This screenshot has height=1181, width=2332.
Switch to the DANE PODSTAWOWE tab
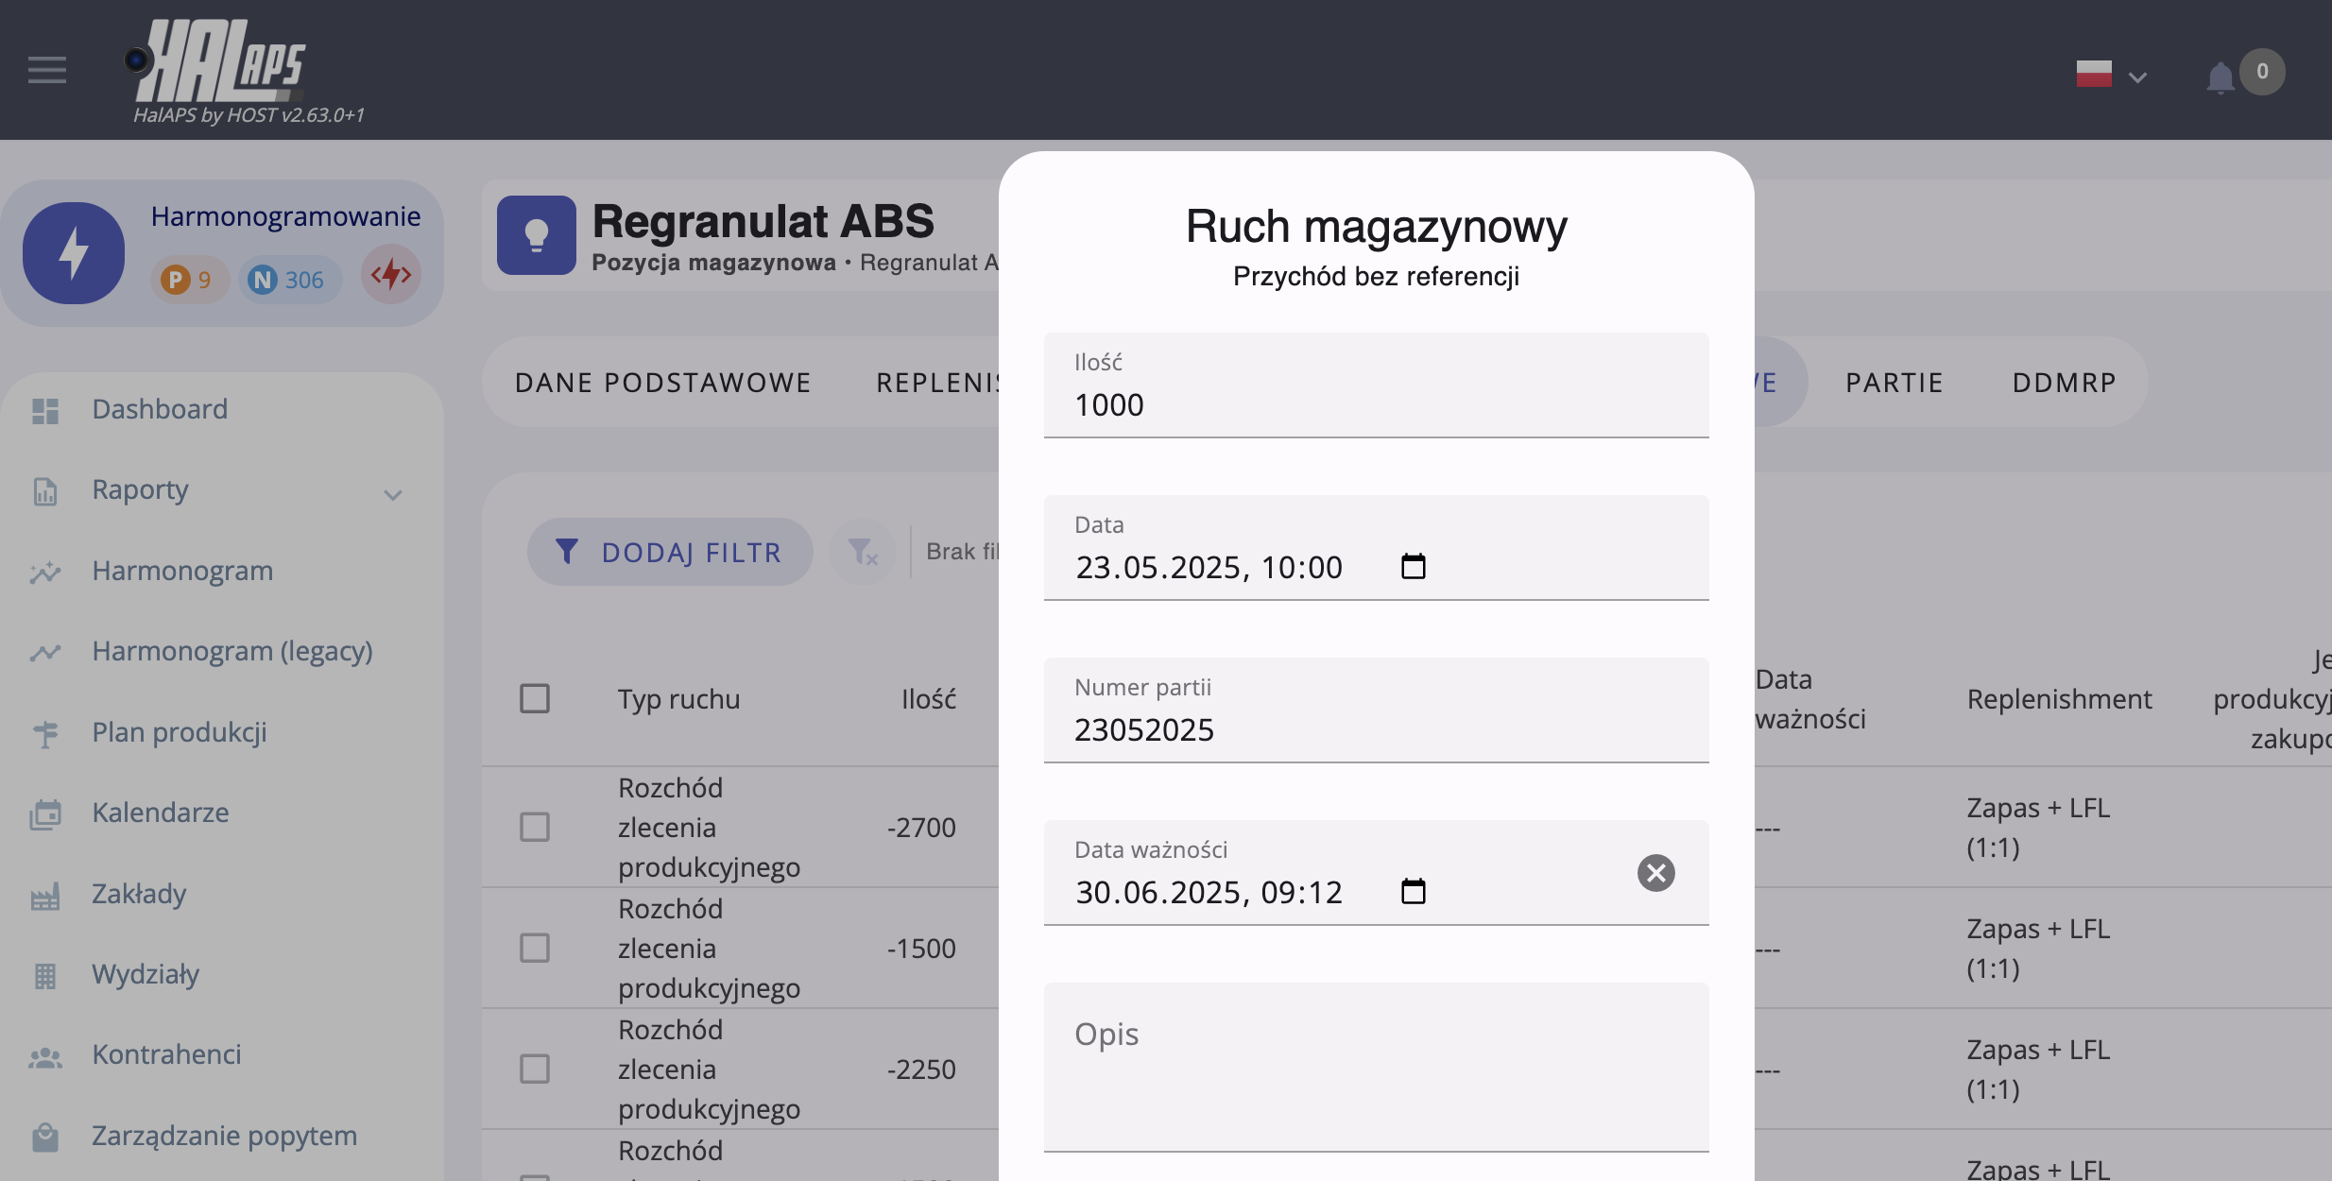(x=662, y=383)
